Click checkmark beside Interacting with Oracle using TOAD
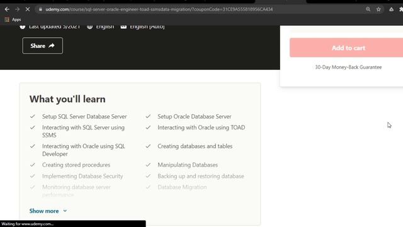Viewport: 403px width, 227px height. (x=148, y=127)
